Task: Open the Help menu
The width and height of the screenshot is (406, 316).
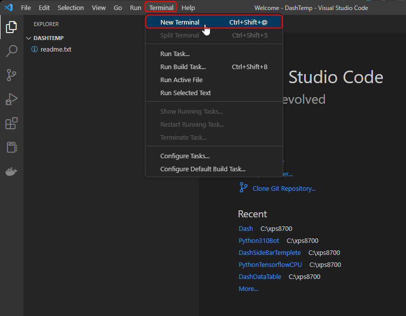Action: (x=188, y=8)
